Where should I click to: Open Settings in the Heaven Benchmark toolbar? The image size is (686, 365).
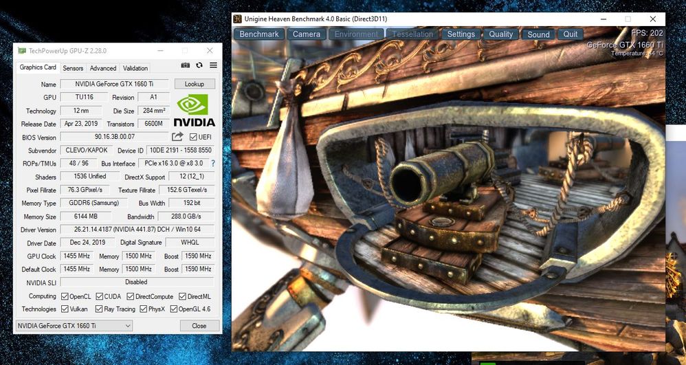pyautogui.click(x=461, y=34)
